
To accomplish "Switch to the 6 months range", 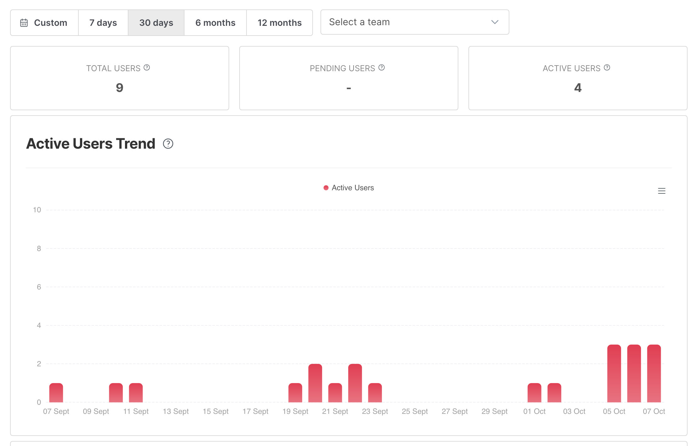I will pos(215,23).
